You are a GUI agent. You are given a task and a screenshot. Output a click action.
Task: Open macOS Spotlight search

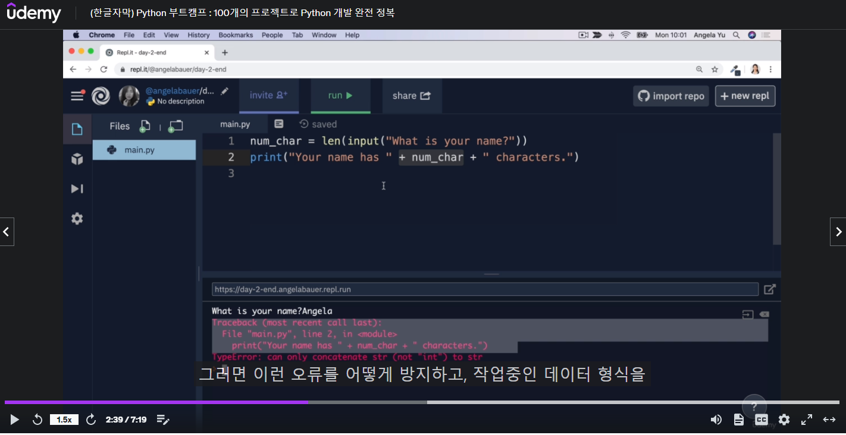point(737,35)
